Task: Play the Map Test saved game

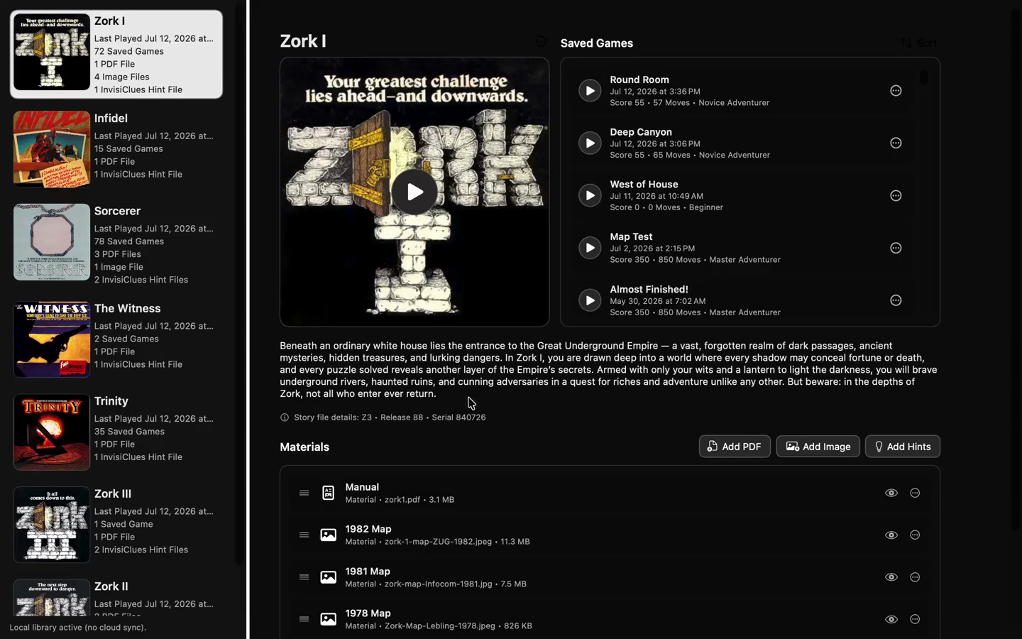Action: [x=590, y=248]
